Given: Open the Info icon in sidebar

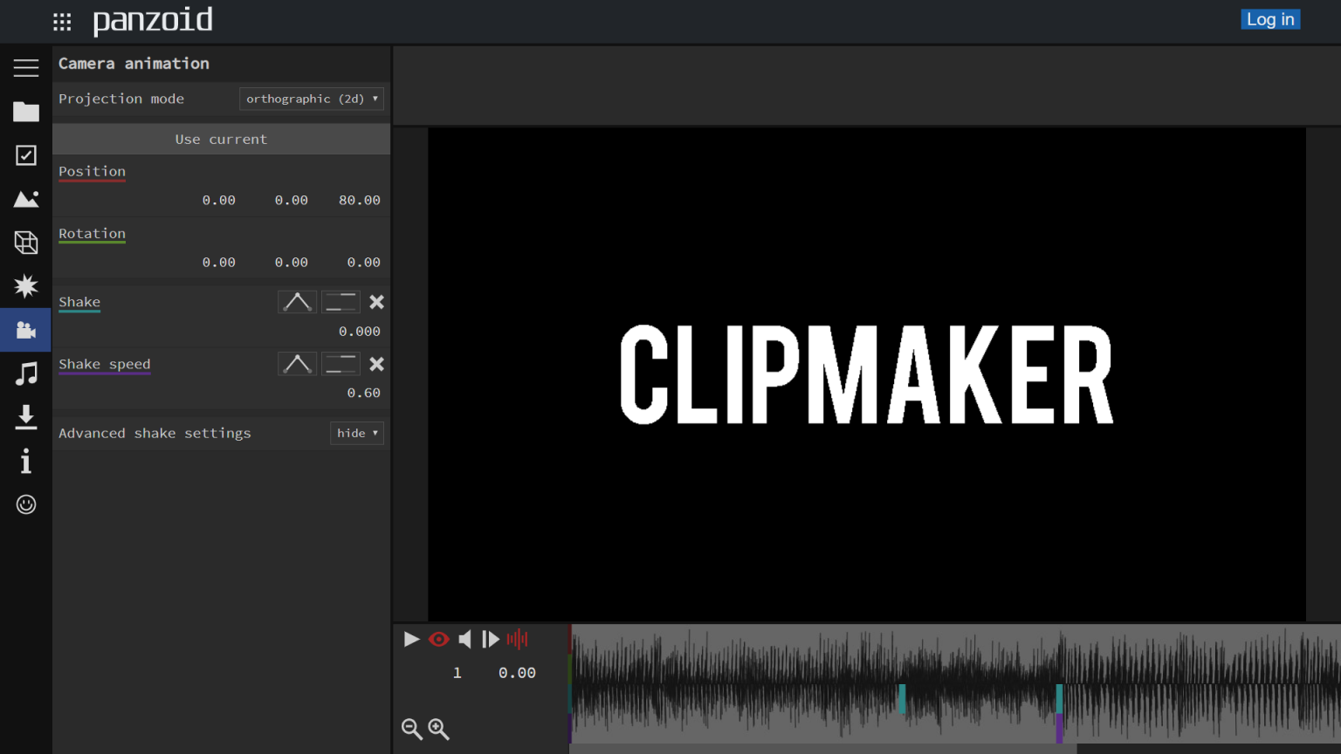Looking at the screenshot, I should pyautogui.click(x=26, y=461).
